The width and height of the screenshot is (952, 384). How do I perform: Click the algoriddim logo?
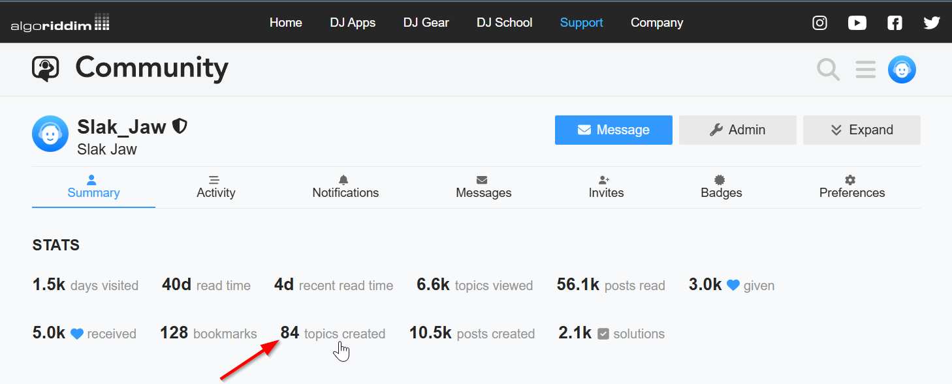[x=60, y=23]
